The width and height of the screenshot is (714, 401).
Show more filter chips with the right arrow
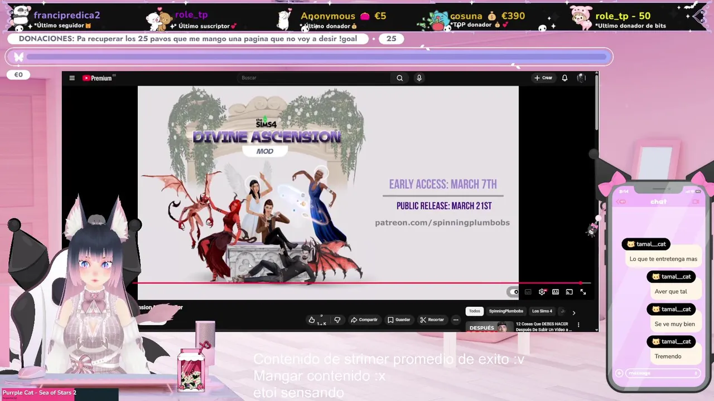pyautogui.click(x=573, y=312)
